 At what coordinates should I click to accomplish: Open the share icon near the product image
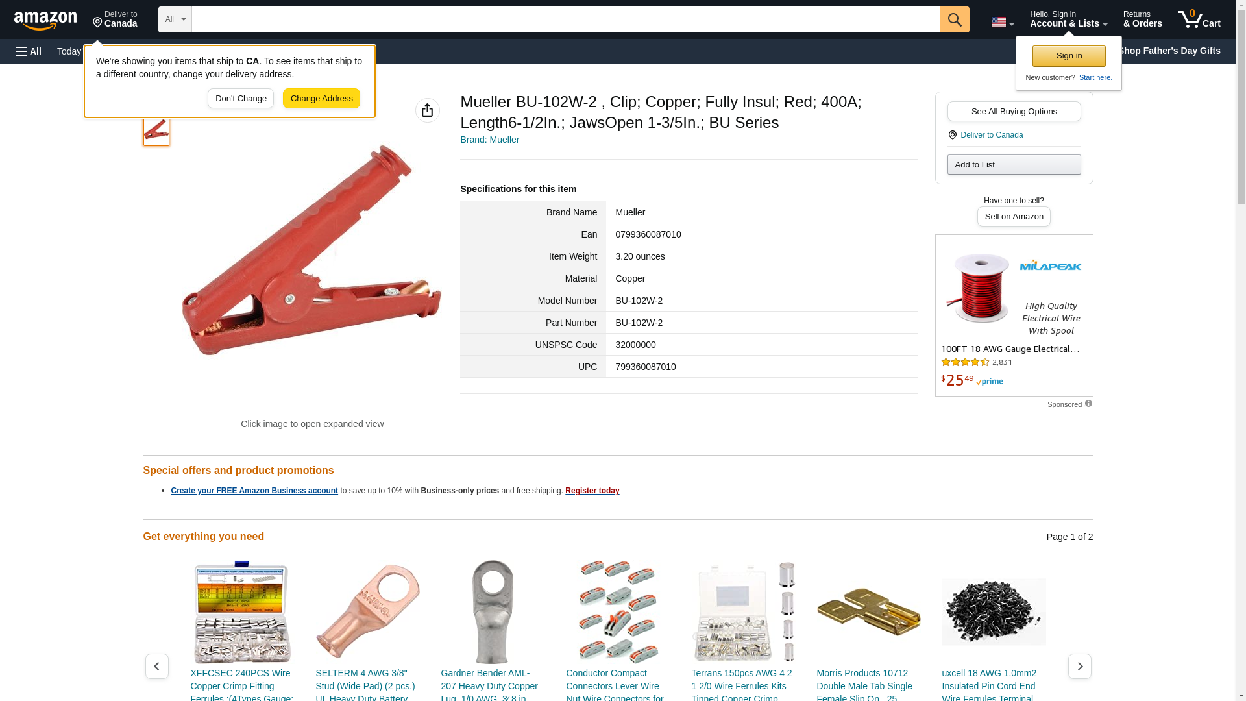[x=427, y=110]
